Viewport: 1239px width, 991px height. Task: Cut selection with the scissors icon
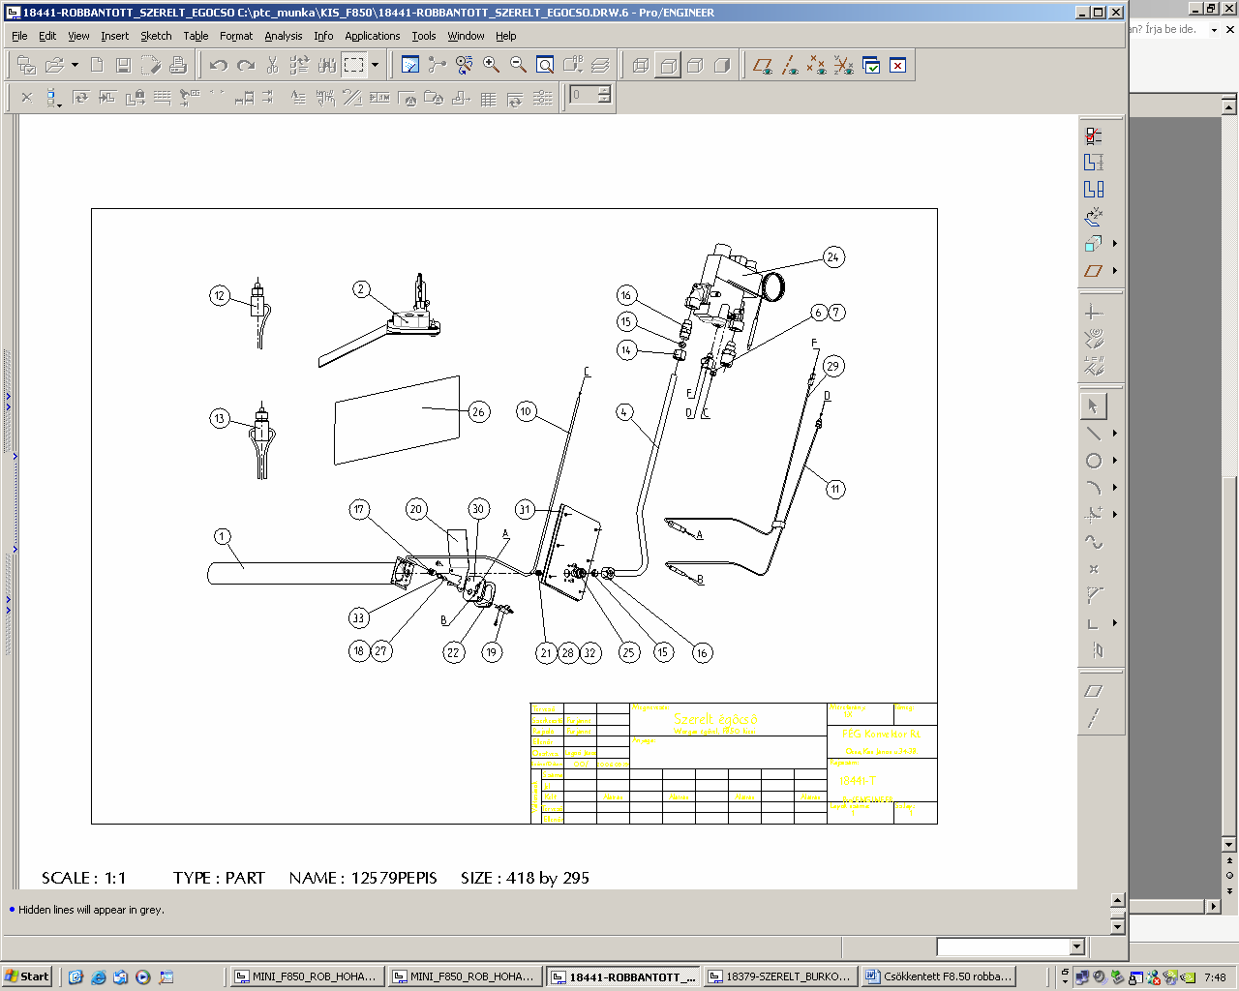point(272,65)
